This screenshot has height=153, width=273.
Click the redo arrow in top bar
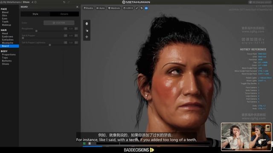tap(69, 2)
